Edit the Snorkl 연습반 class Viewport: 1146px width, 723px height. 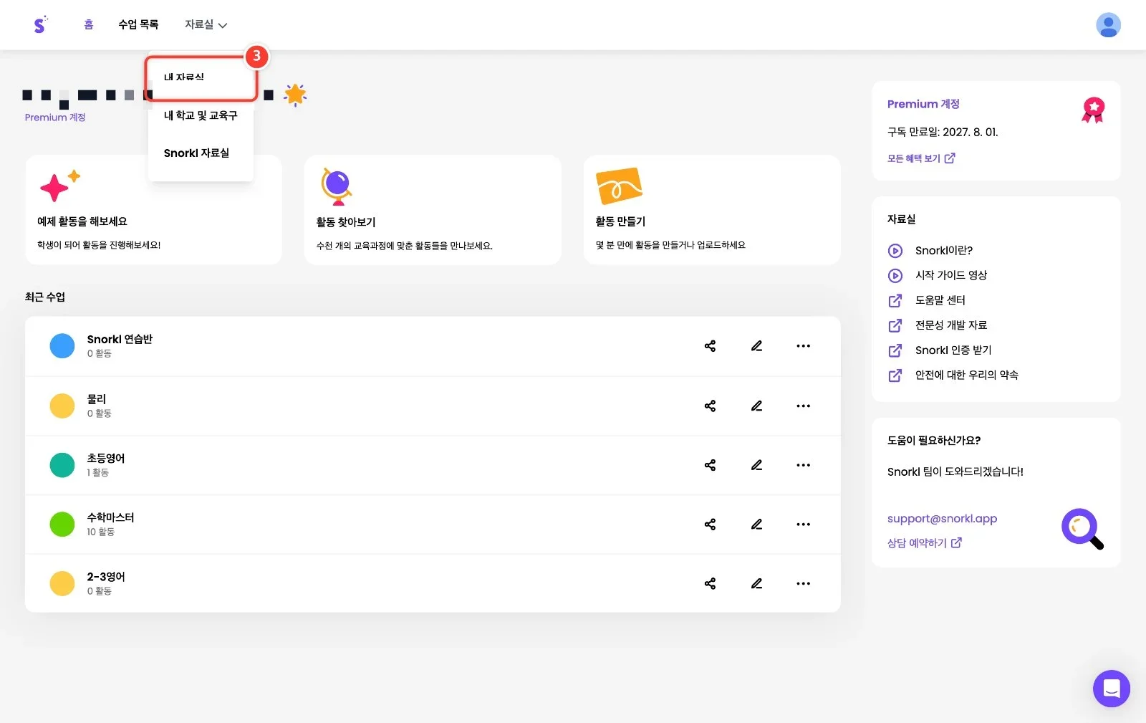(x=756, y=346)
